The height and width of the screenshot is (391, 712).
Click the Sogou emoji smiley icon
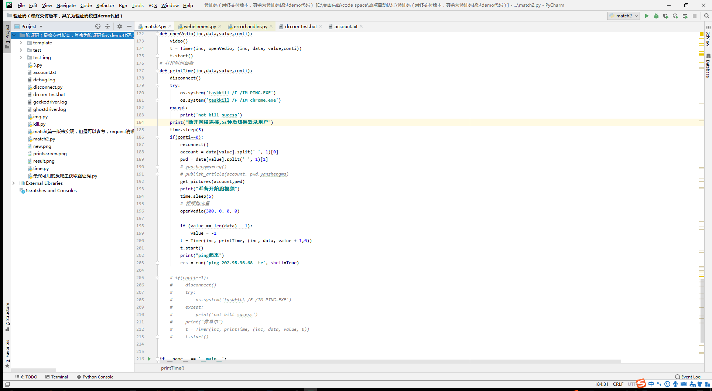point(667,384)
